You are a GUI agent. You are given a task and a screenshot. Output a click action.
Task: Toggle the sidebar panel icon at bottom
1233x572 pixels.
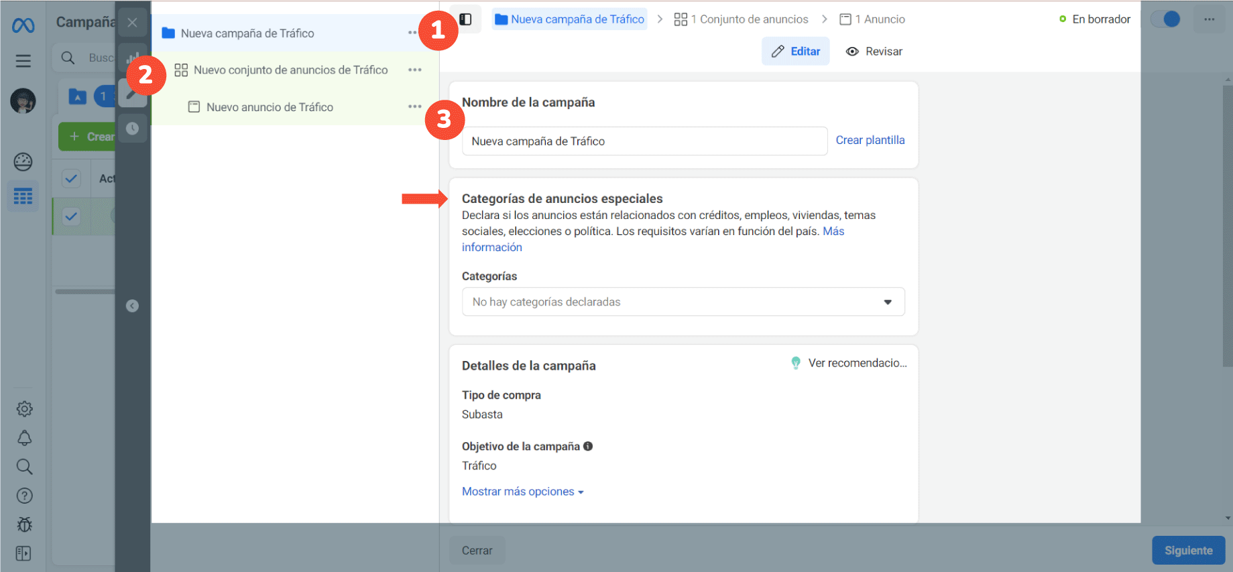click(x=23, y=553)
